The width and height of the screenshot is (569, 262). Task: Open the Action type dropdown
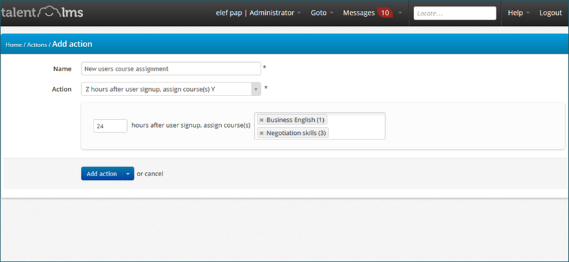click(171, 89)
